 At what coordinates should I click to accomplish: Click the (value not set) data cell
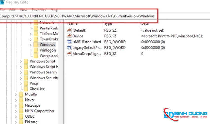pyautogui.click(x=153, y=30)
